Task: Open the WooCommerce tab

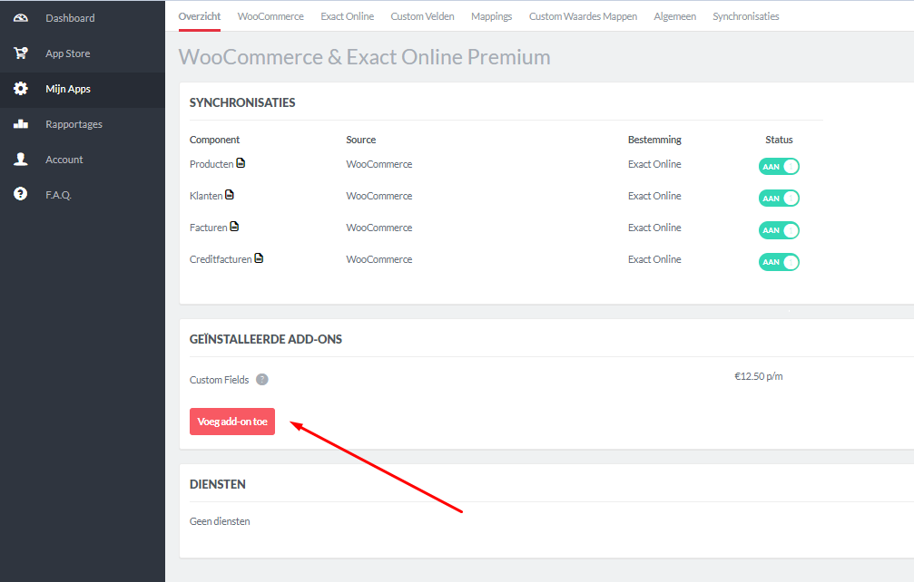Action: point(270,16)
